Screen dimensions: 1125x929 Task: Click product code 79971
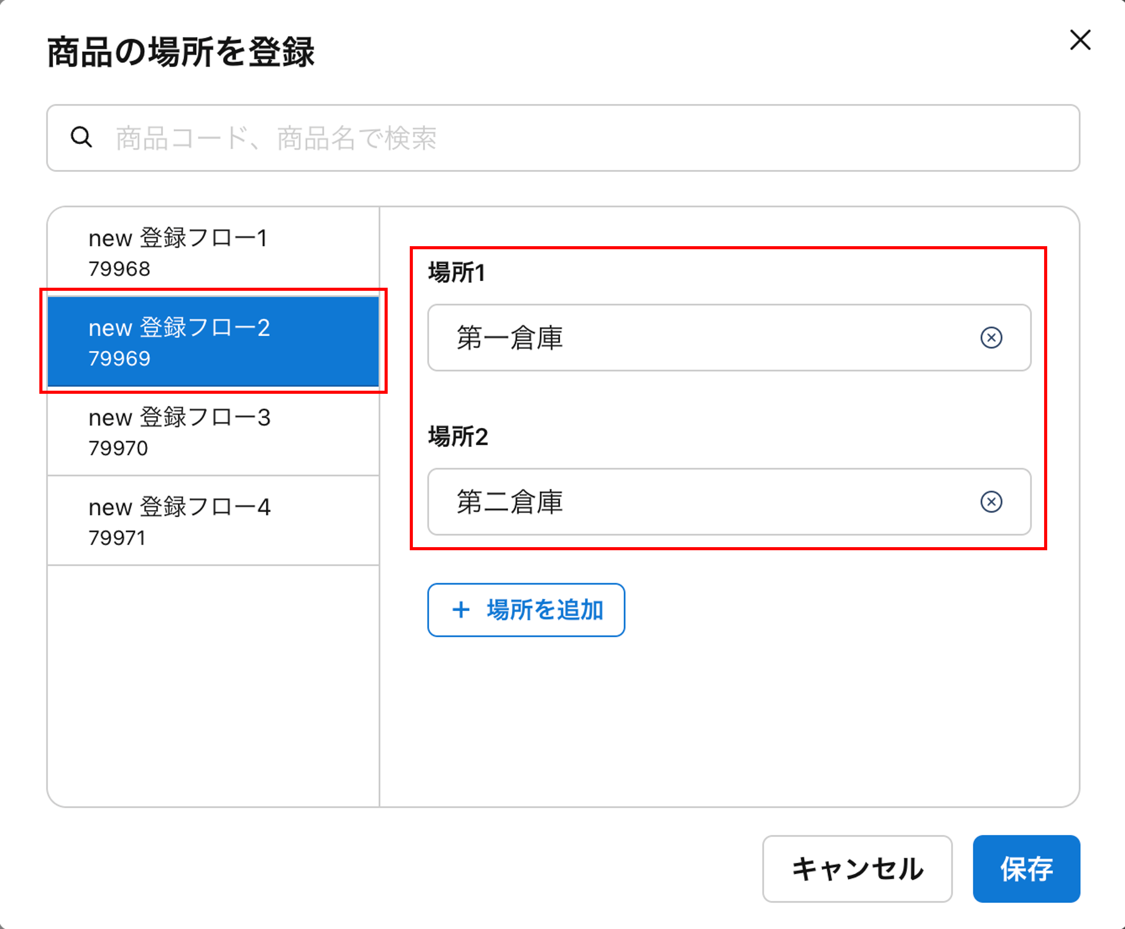coord(117,538)
